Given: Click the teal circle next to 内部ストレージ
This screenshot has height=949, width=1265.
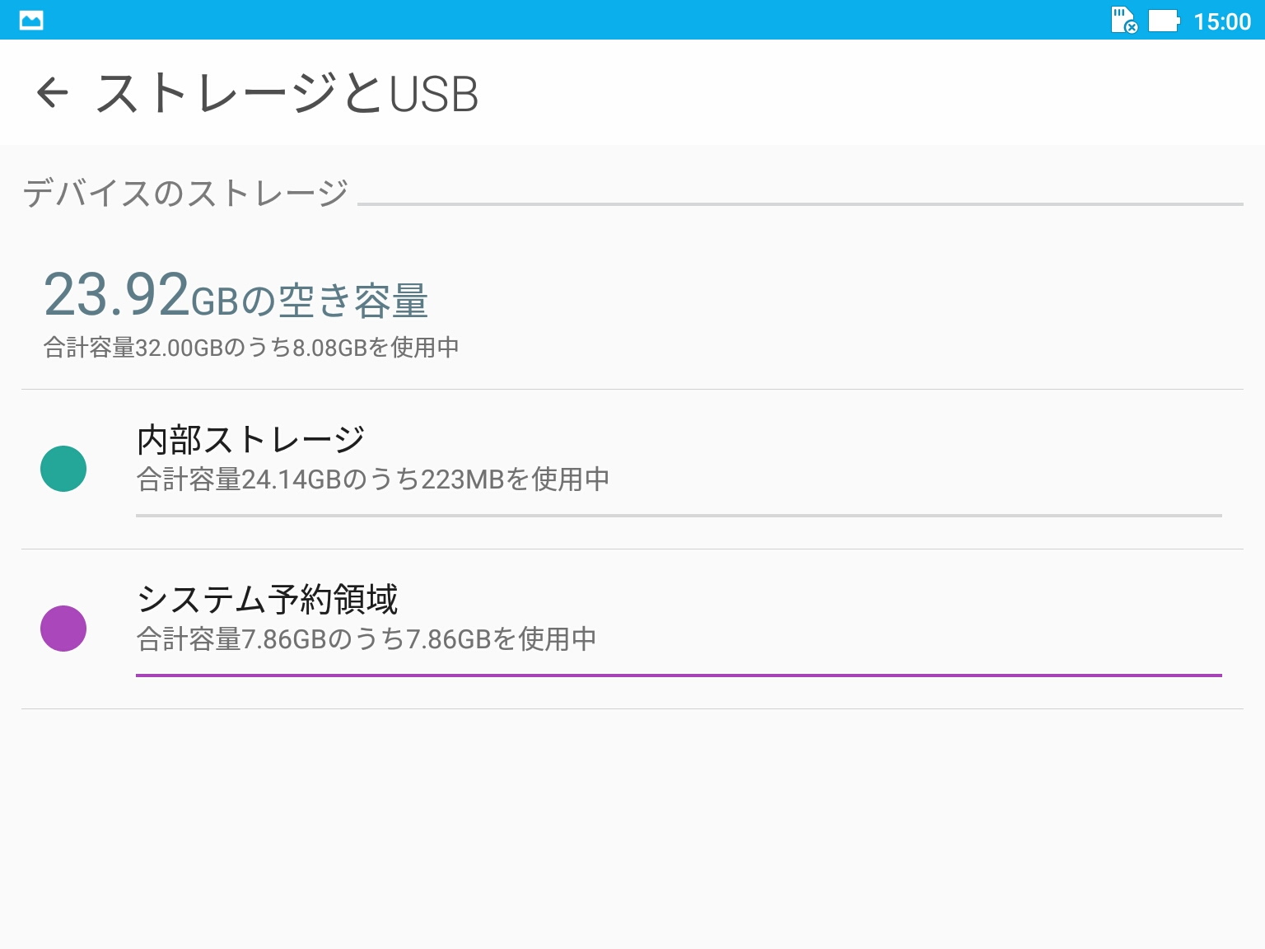Looking at the screenshot, I should pos(63,469).
